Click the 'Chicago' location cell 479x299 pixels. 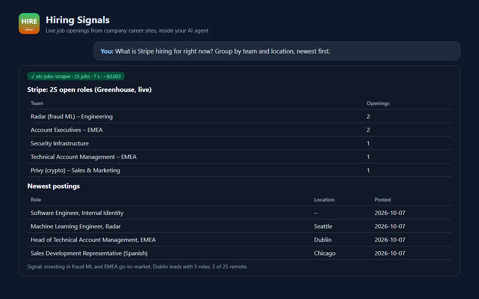pyautogui.click(x=325, y=253)
